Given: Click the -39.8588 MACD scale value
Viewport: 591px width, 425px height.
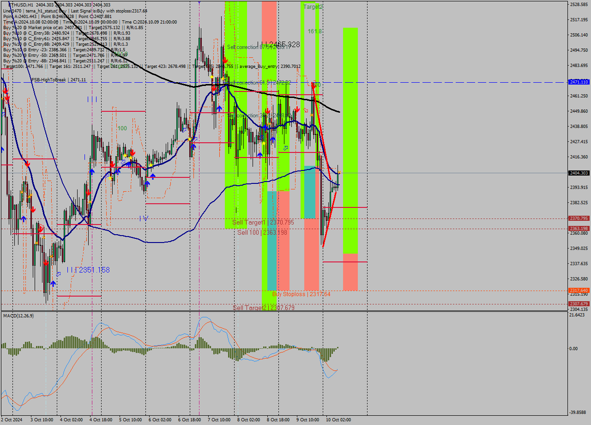Looking at the screenshot, I should pyautogui.click(x=578, y=413).
